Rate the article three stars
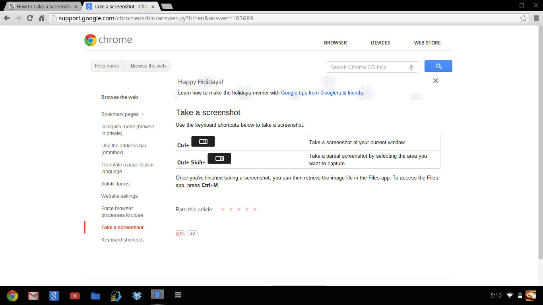This screenshot has height=305, width=543. pyautogui.click(x=239, y=209)
